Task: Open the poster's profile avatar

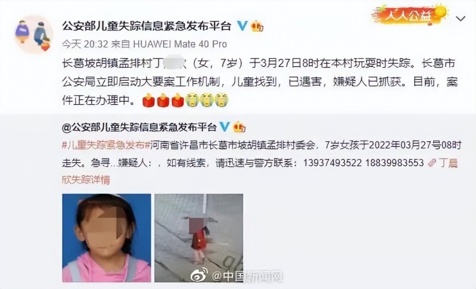Action: coord(34,34)
